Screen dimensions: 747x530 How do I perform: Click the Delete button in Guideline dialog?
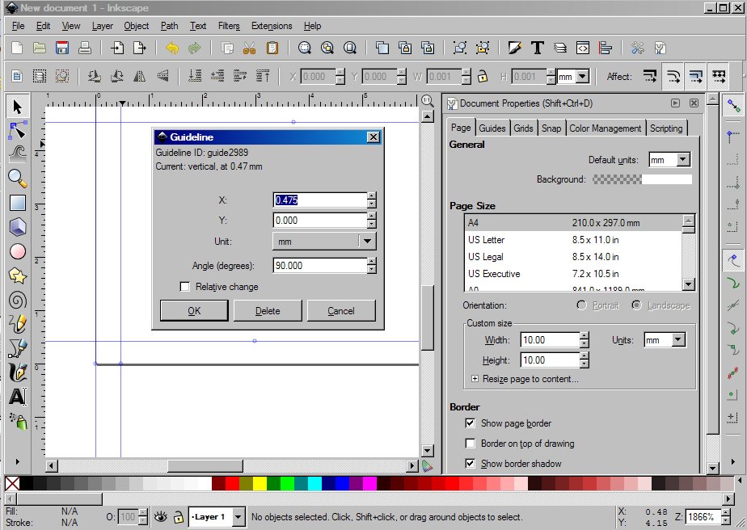point(268,311)
